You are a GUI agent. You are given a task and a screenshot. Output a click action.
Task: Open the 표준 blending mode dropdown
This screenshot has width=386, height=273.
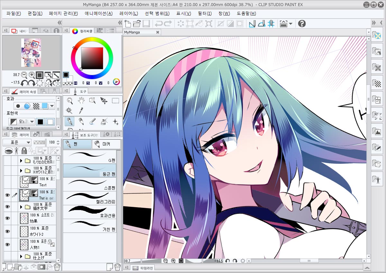[x=17, y=142]
